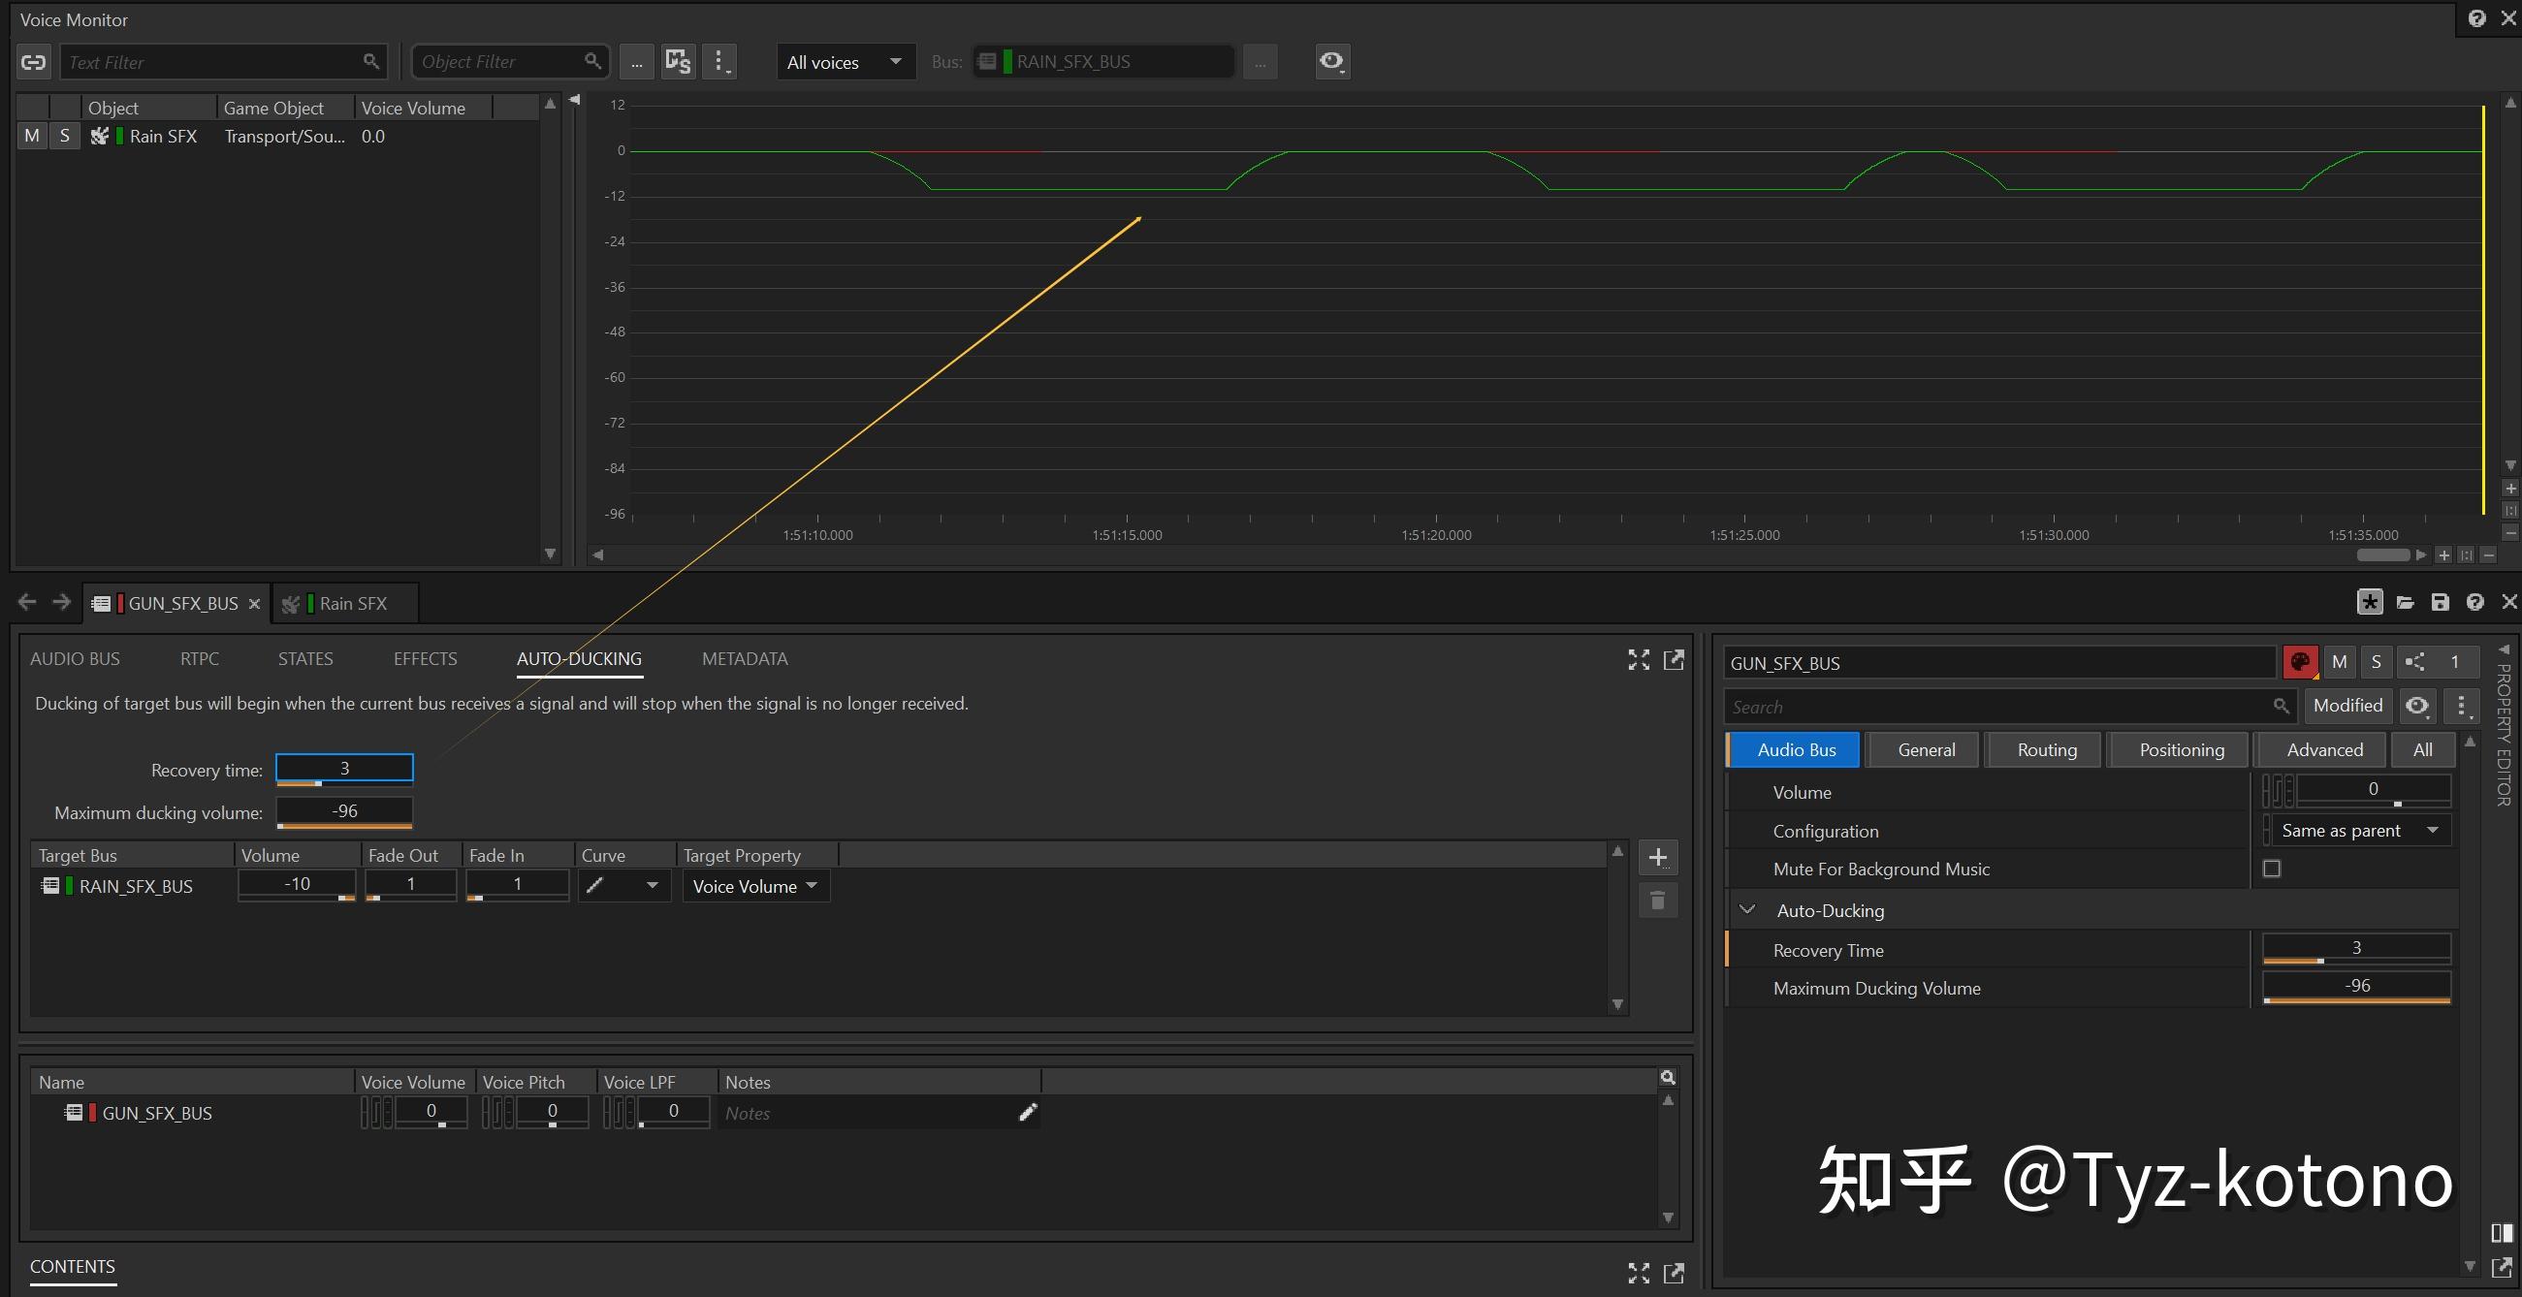Click the Routing filter button

tap(2046, 750)
